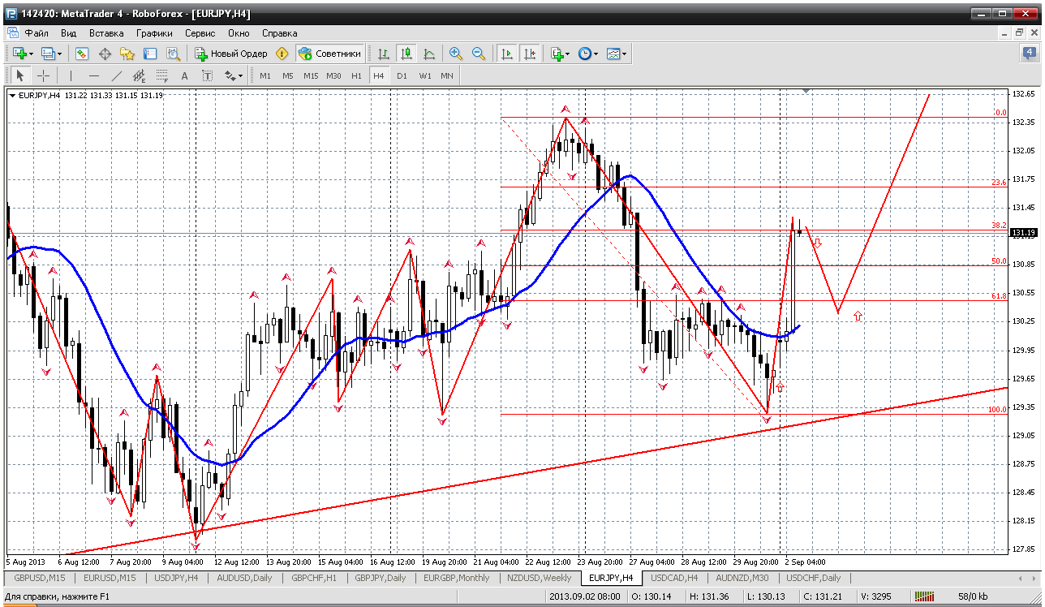Image resolution: width=1045 pixels, height=607 pixels.
Task: Open the Вставка menu
Action: click(106, 33)
